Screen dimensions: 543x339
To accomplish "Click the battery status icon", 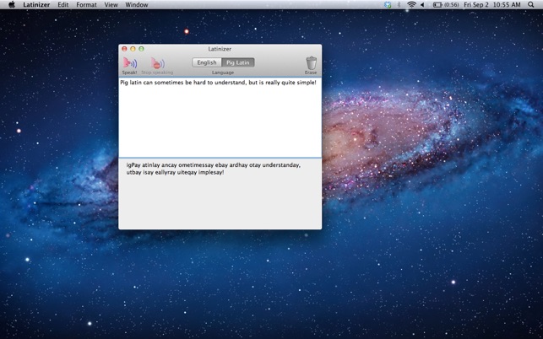I will click(x=437, y=5).
